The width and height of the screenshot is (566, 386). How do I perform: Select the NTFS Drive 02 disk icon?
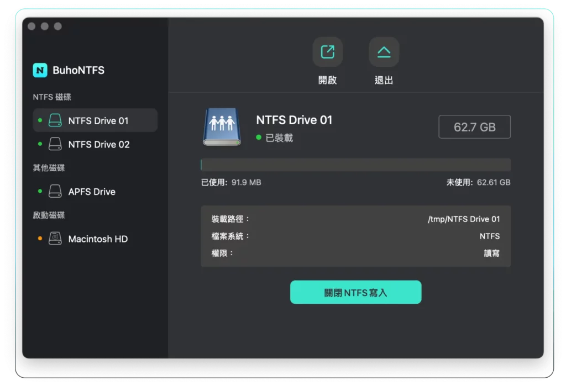coord(55,144)
